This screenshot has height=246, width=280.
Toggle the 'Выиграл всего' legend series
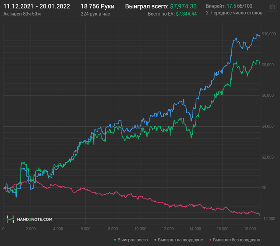[x=131, y=240]
